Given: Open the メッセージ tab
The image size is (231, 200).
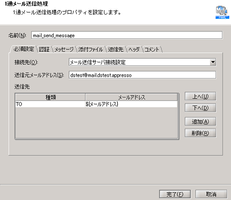Looking at the screenshot, I should point(64,49).
